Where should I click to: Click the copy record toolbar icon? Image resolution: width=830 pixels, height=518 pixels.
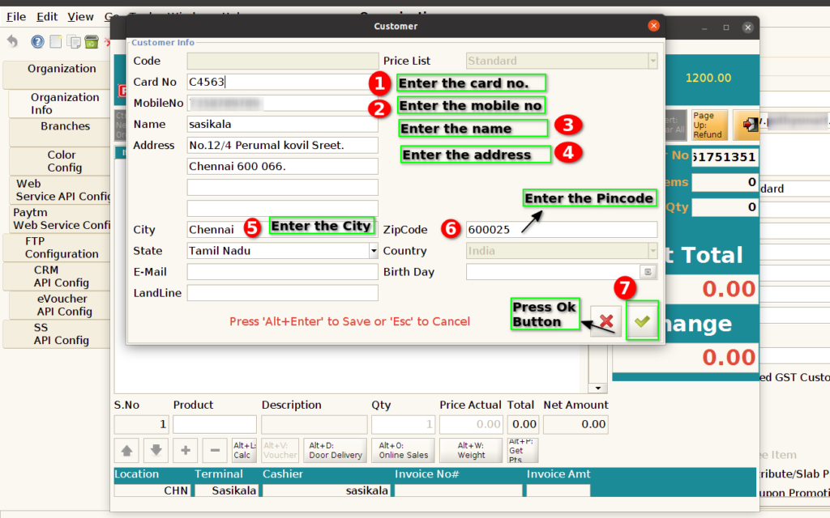74,41
